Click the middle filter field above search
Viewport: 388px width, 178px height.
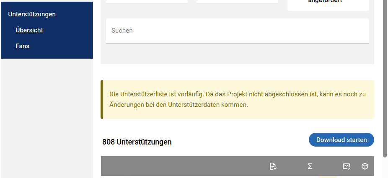237,1
